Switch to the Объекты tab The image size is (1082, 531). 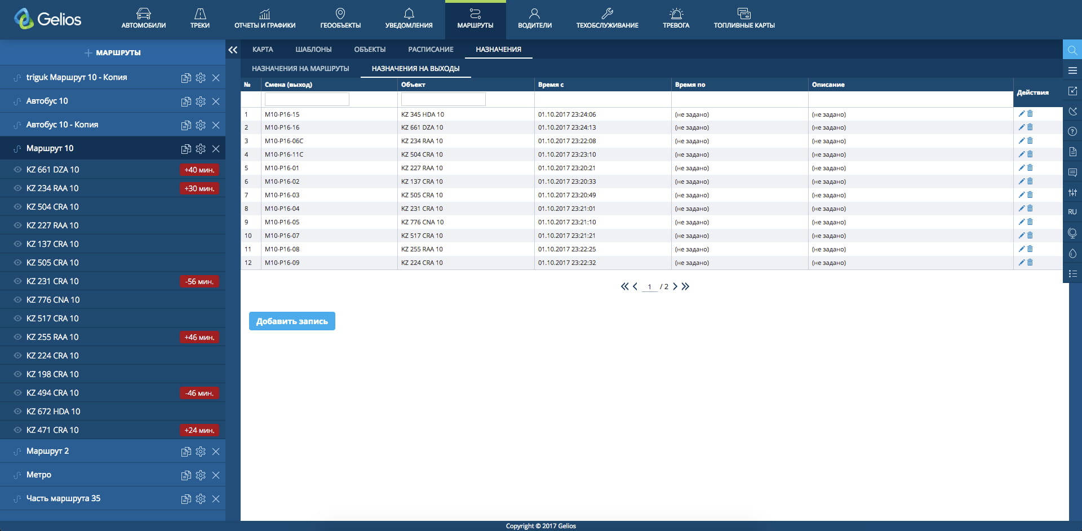[370, 50]
